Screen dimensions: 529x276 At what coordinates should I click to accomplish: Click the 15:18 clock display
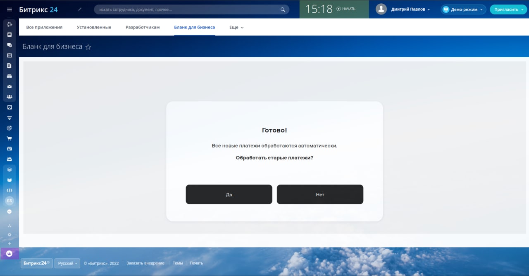pos(319,9)
